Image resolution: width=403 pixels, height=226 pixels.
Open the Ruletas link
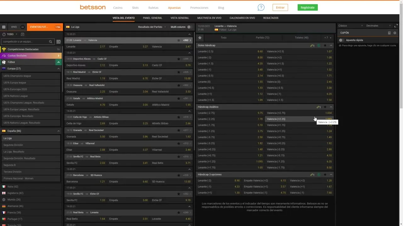coord(153,8)
